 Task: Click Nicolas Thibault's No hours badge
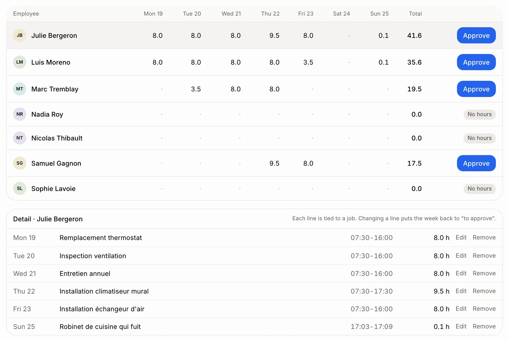479,138
